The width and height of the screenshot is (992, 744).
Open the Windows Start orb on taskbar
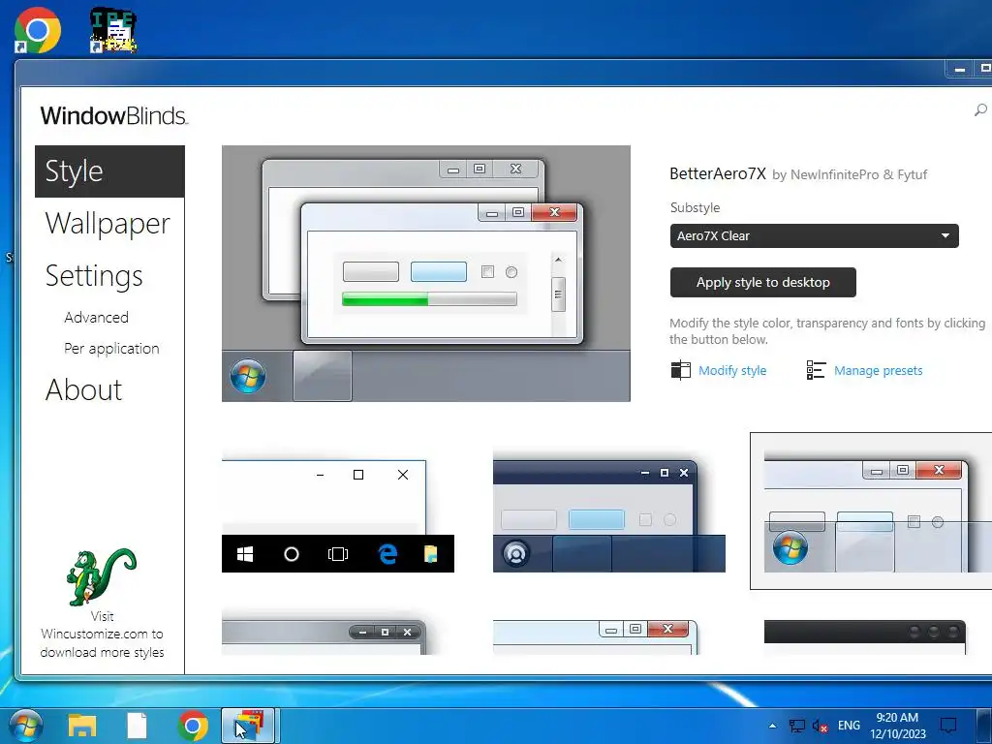(x=24, y=726)
